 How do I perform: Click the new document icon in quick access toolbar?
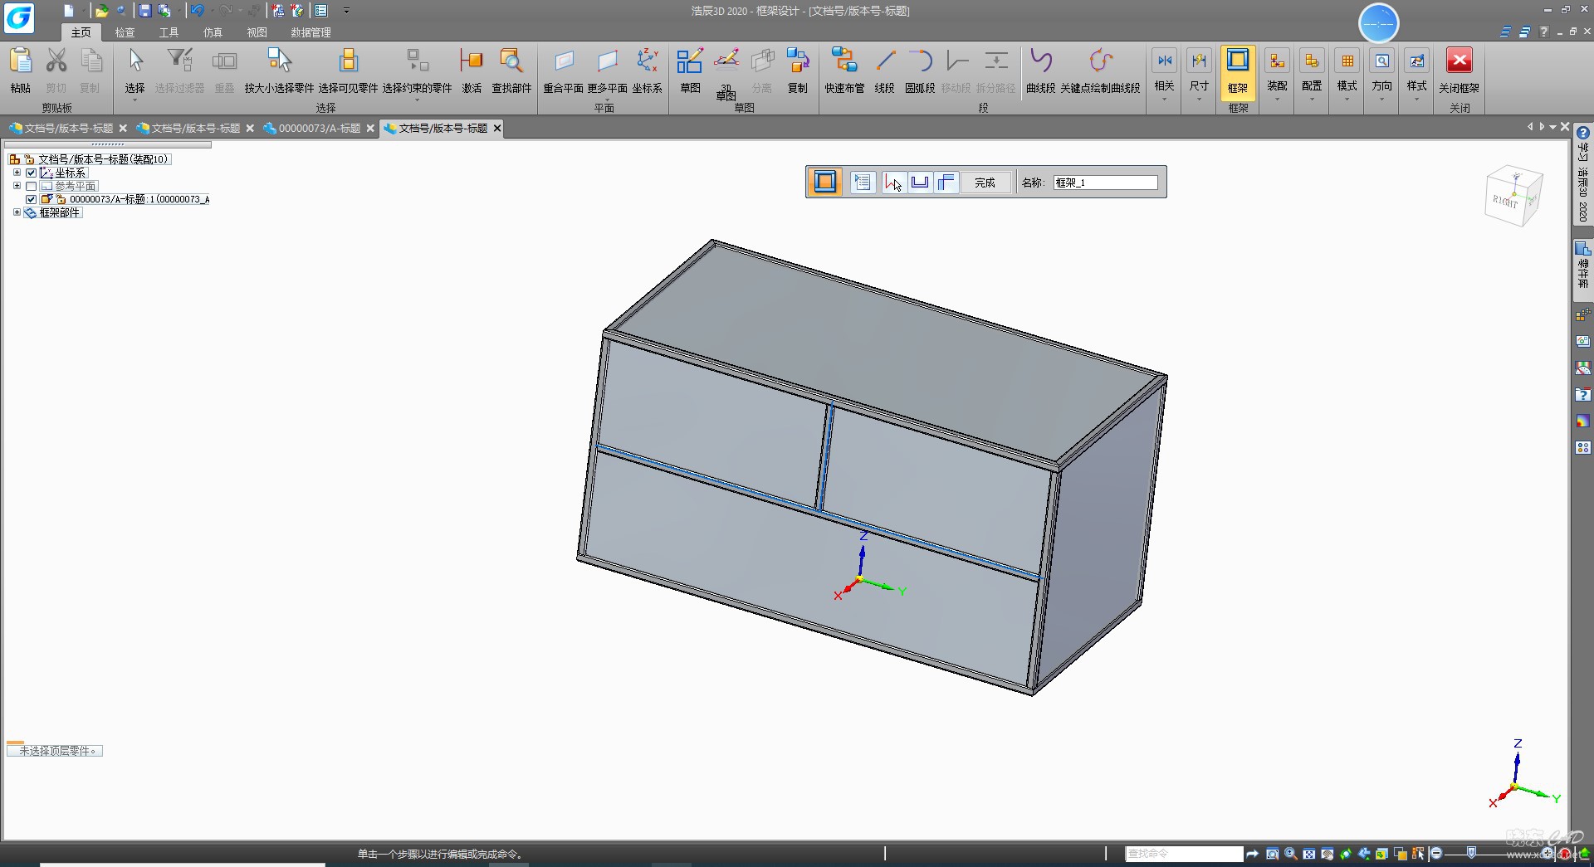[x=69, y=11]
